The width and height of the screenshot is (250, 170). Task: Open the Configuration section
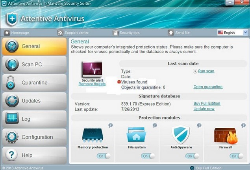tap(34, 137)
